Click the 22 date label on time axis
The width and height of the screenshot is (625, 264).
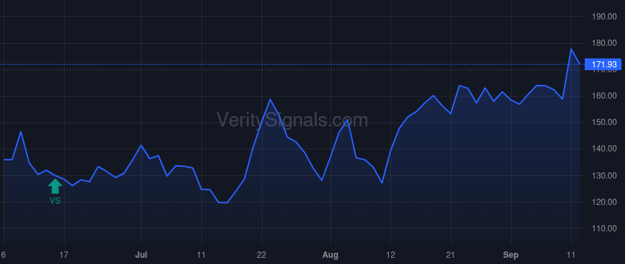[262, 255]
